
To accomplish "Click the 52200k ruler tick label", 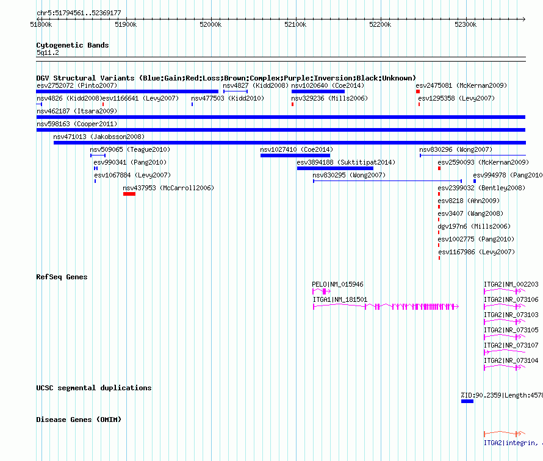I will pos(380,24).
